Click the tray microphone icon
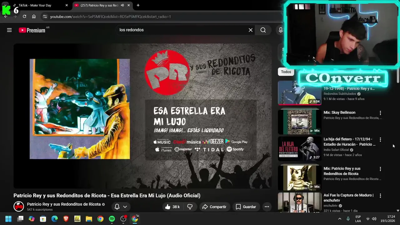Viewport: 400px width, 225px height. 348,219
